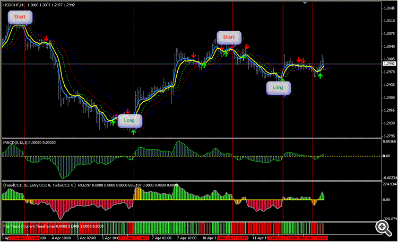Click the 1.2992 current price tag

[x=389, y=64]
